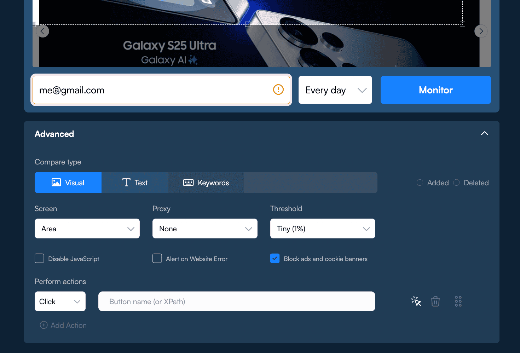
Task: Click the selection area corner handle
Action: (462, 24)
